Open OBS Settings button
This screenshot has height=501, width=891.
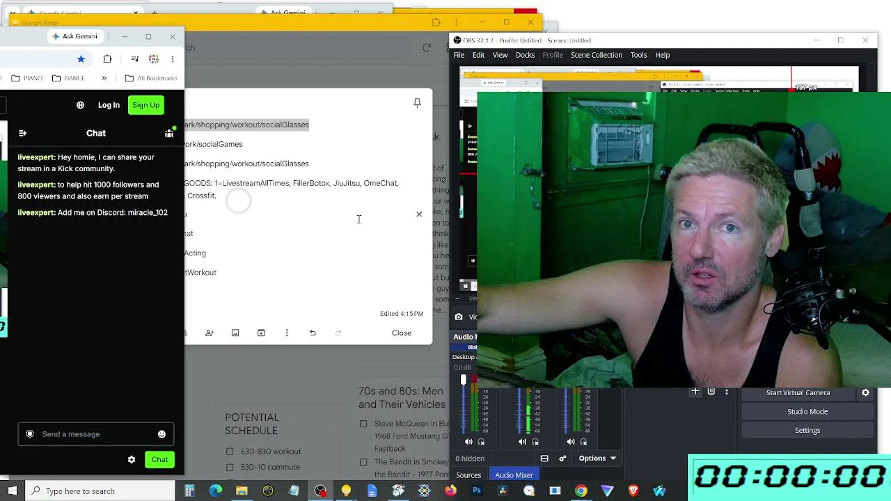point(807,430)
